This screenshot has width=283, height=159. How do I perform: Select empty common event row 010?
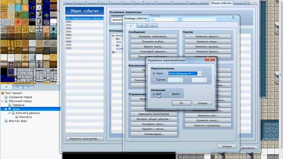pyautogui.click(x=84, y=48)
